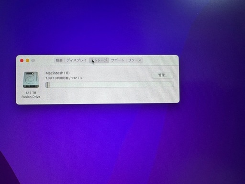245x184 pixels.
Task: Click the storage usage bar
Action: point(110,84)
